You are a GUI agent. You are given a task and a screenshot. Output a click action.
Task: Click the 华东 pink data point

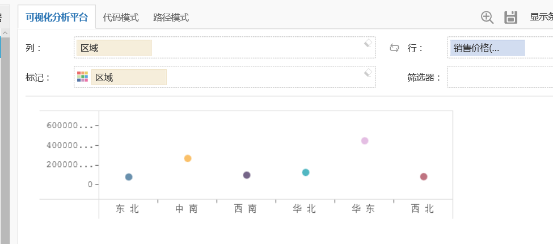(365, 141)
